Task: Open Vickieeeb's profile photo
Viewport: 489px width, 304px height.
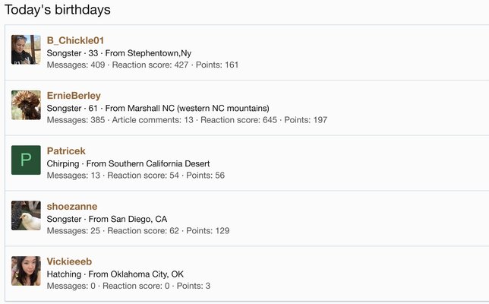Action: pyautogui.click(x=26, y=271)
